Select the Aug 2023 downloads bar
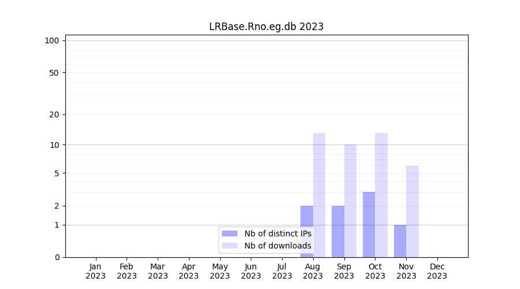The height and width of the screenshot is (289, 520). pos(319,195)
